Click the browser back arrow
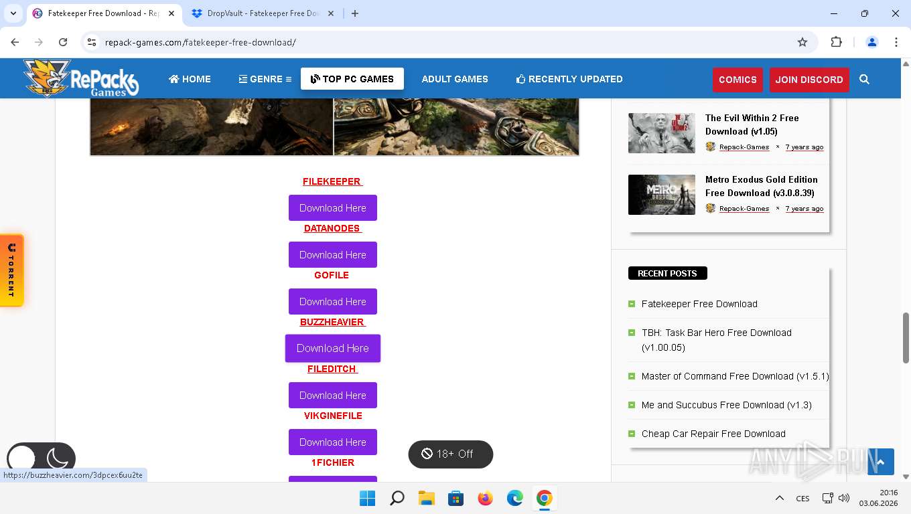 coord(15,42)
